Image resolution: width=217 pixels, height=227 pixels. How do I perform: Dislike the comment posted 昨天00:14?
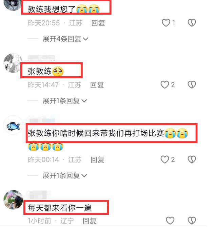[192, 159]
